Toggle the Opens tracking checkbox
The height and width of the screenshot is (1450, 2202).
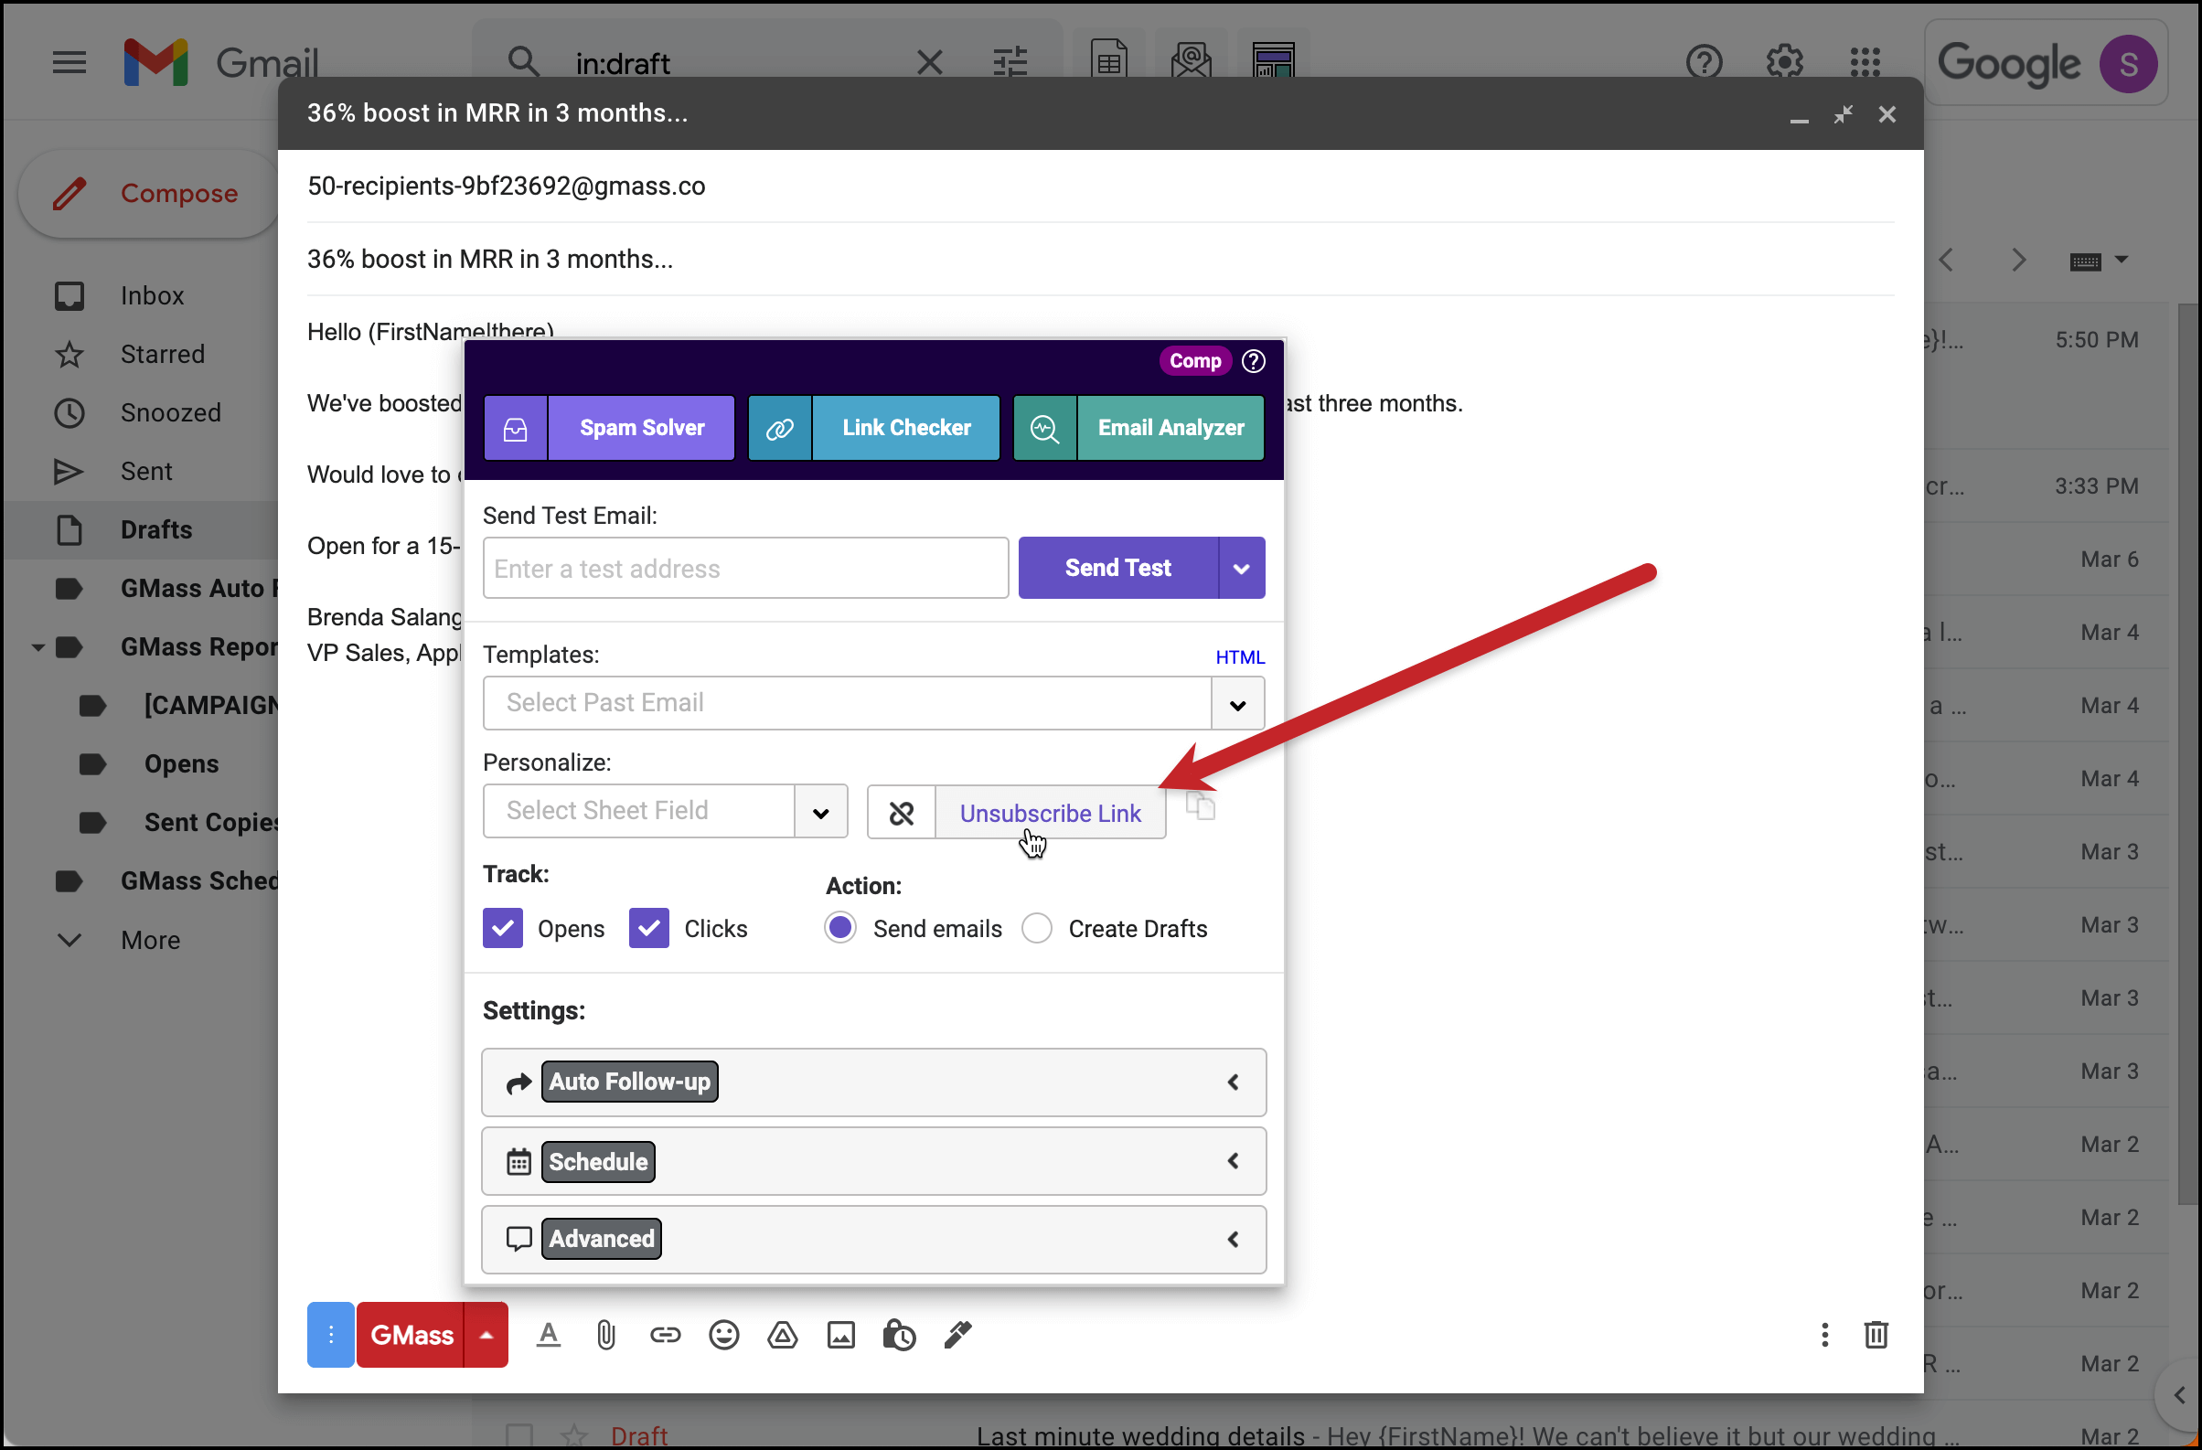[502, 929]
